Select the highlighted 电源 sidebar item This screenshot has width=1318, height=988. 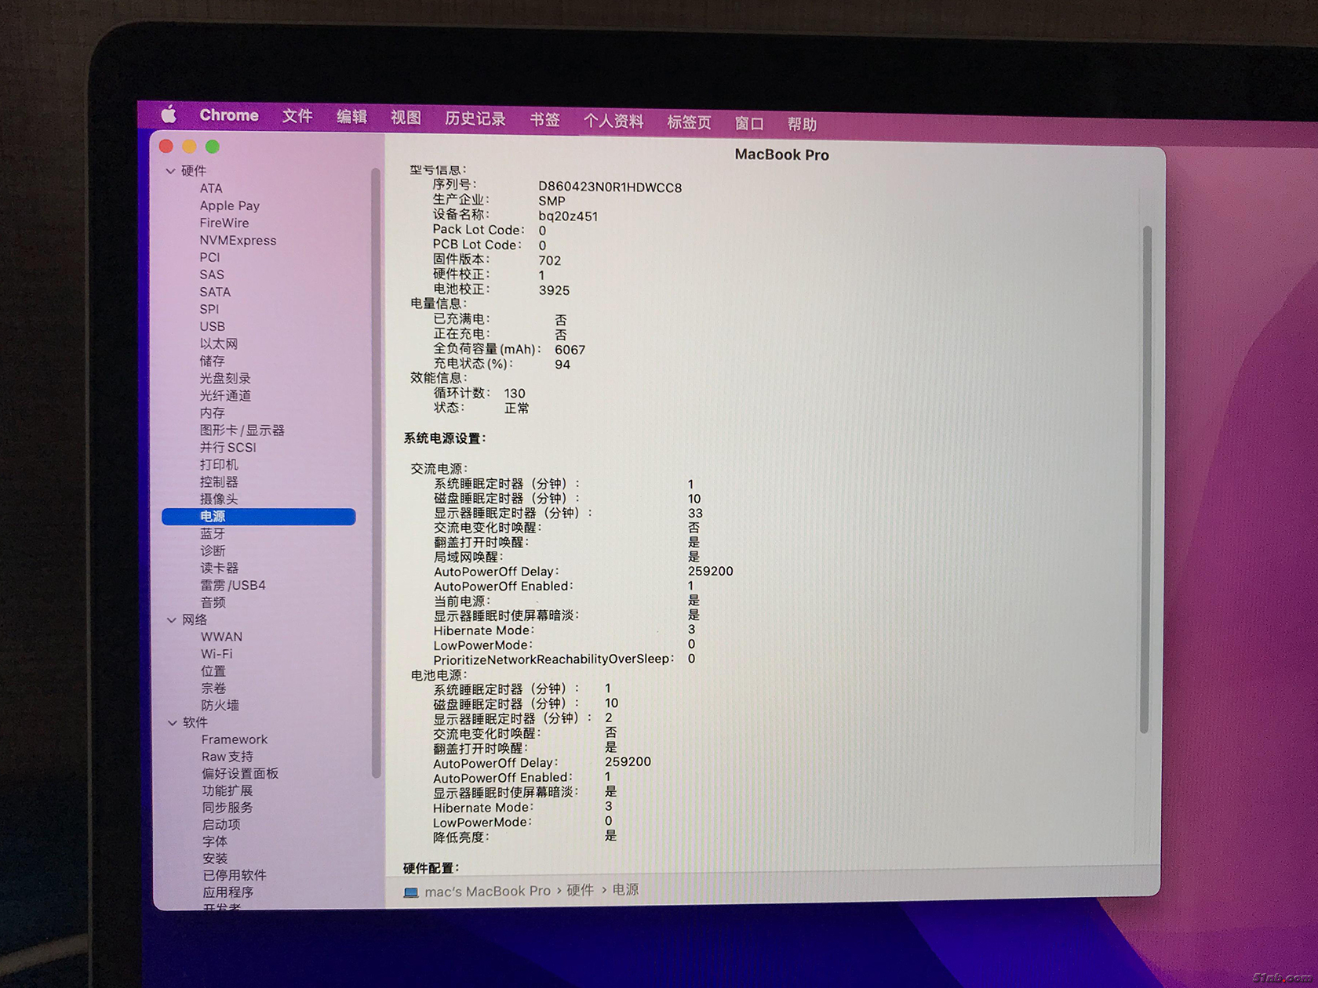click(259, 516)
